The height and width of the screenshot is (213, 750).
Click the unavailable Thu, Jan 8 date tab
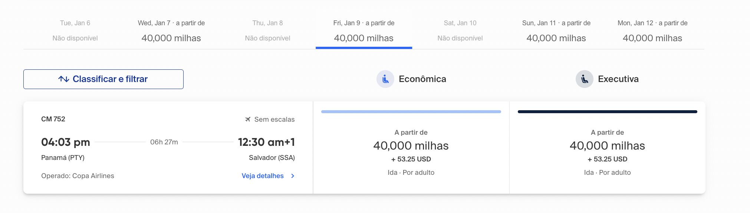tap(268, 31)
